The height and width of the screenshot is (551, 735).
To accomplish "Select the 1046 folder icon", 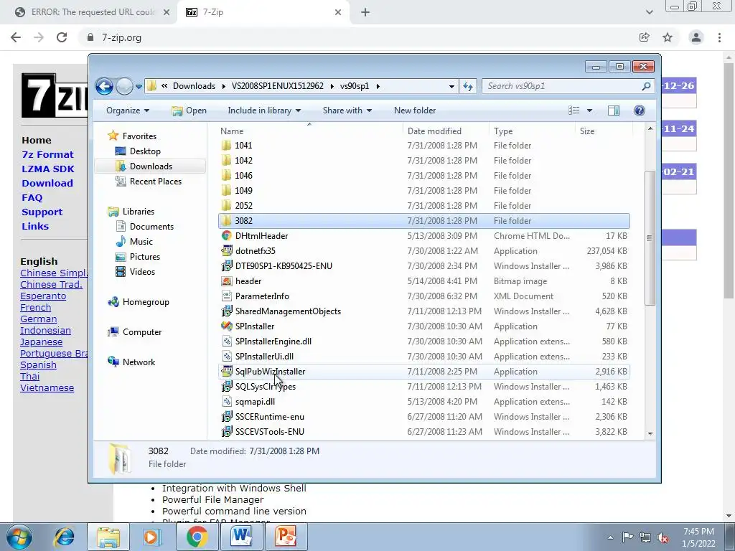I will [226, 176].
